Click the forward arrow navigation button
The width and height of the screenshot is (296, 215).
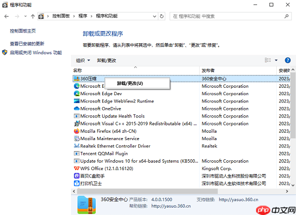(x=17, y=16)
